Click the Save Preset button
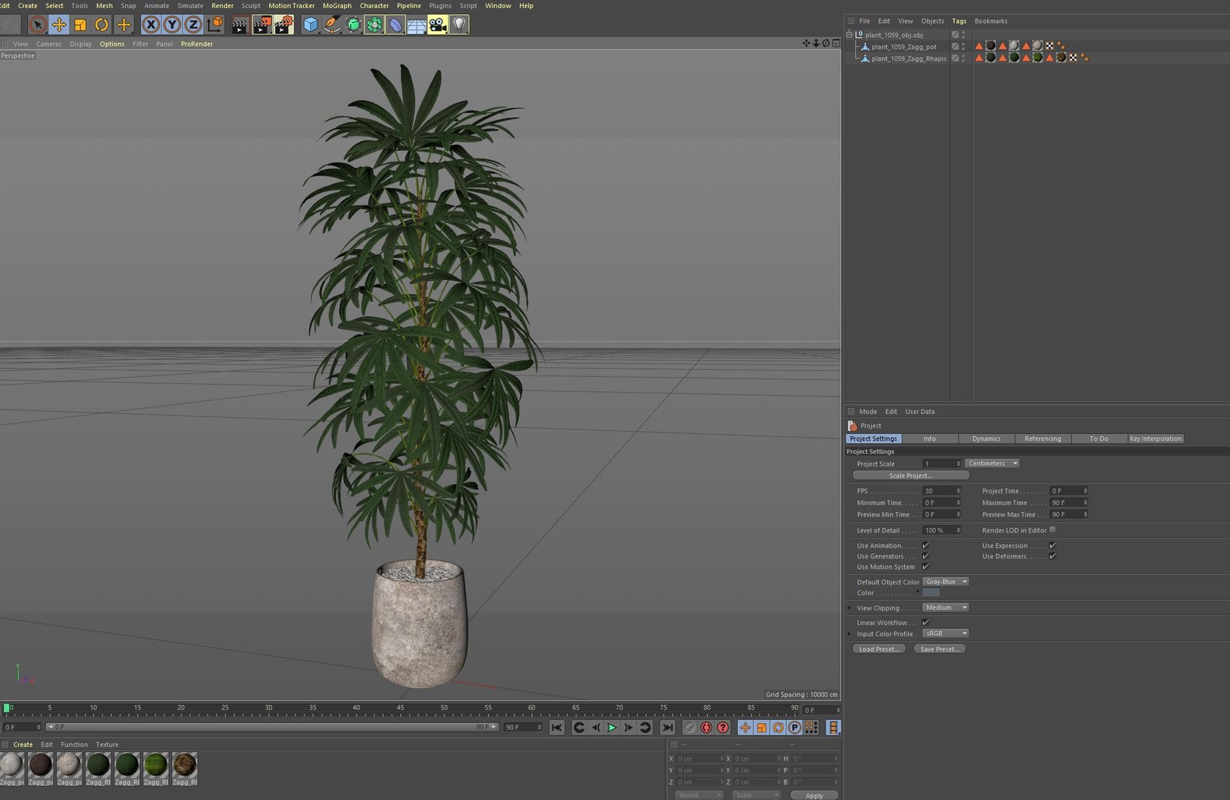This screenshot has height=800, width=1230. 940,649
